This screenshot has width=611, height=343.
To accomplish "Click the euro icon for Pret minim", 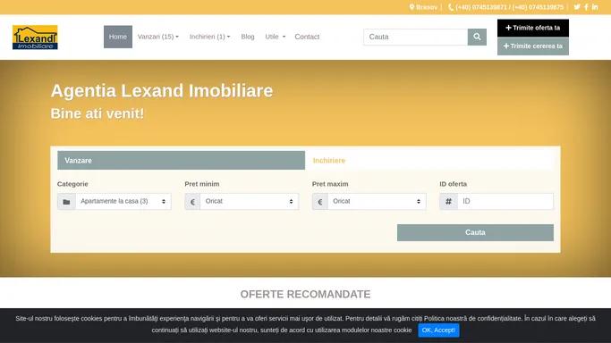I will [x=192, y=202].
